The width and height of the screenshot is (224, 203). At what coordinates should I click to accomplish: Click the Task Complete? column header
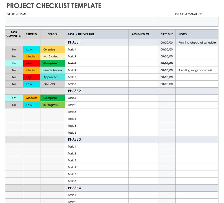point(14,34)
